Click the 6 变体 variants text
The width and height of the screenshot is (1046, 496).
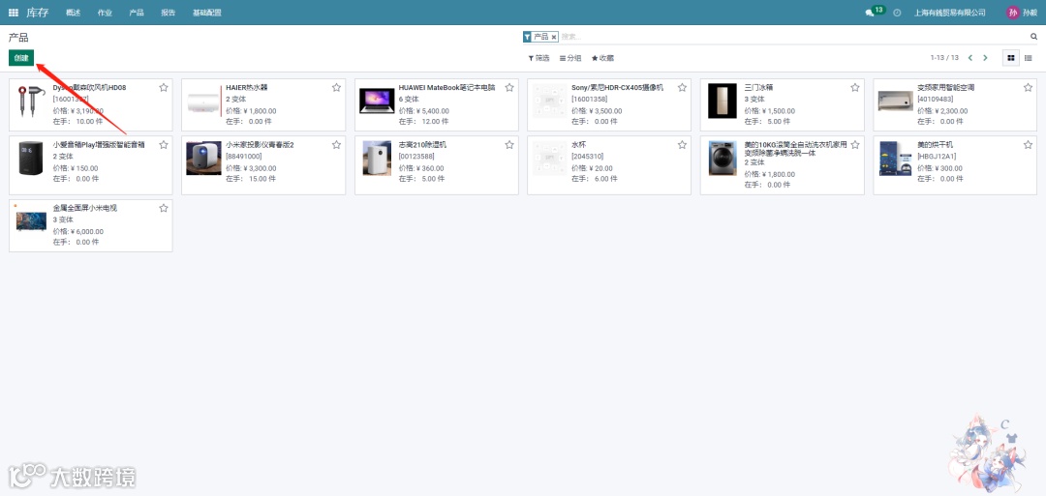409,100
